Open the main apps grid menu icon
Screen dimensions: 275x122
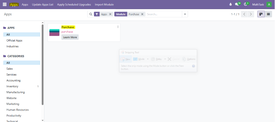5,4
